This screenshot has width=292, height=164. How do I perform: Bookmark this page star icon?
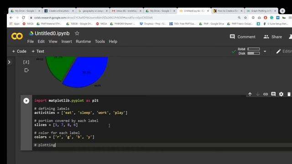245,18
